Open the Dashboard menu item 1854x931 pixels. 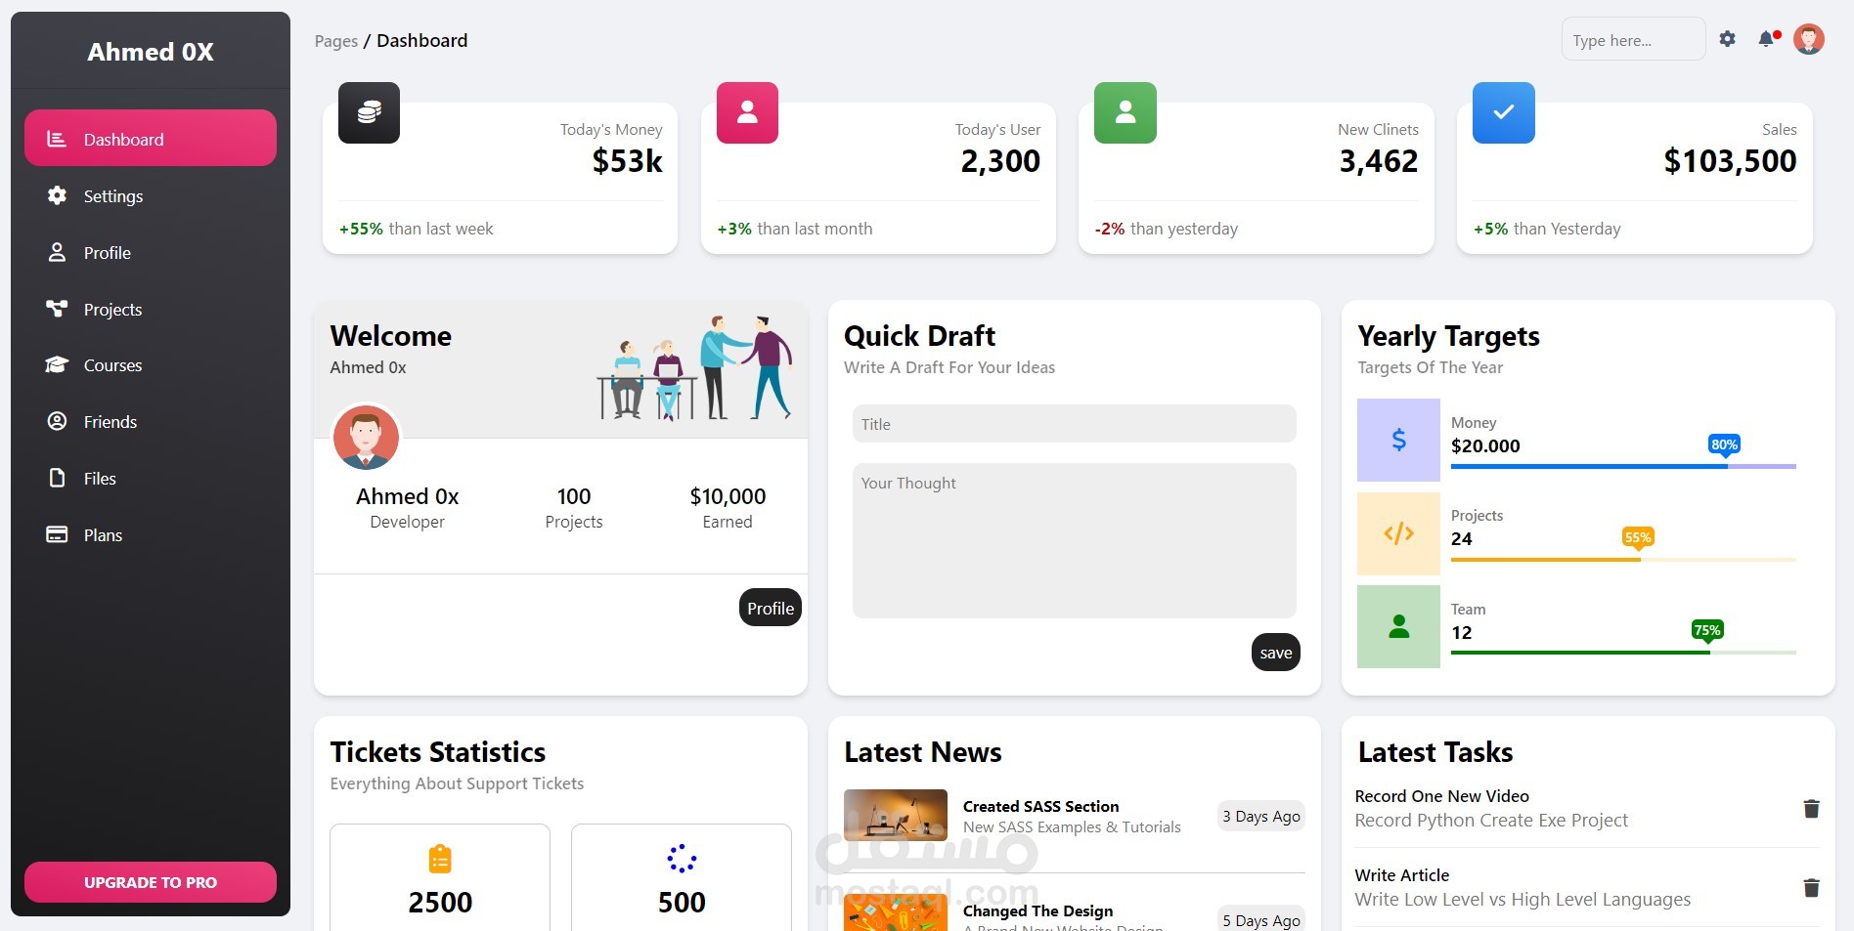pyautogui.click(x=151, y=138)
